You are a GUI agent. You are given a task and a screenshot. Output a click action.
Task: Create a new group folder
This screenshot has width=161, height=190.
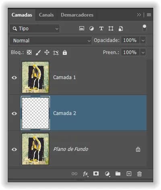(118, 173)
